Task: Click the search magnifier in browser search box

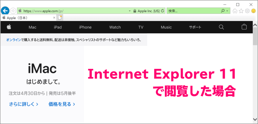Action: pyautogui.click(x=223, y=11)
